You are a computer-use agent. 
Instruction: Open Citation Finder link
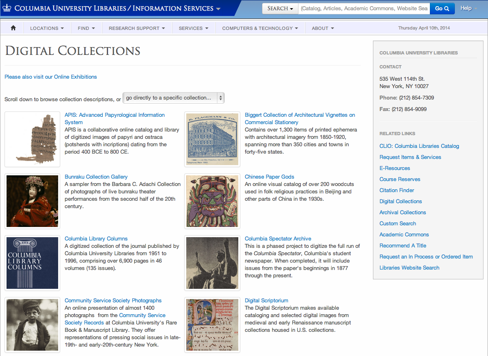coord(397,190)
